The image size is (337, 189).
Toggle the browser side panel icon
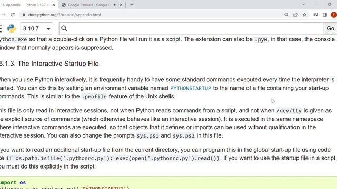pos(325,15)
